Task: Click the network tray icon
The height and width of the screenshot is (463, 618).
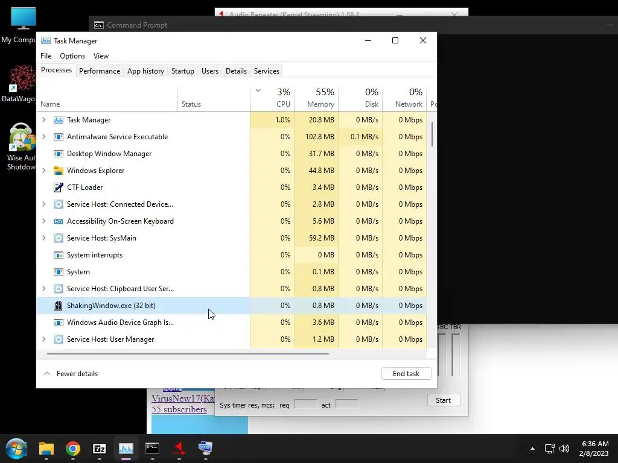Action: pos(549,449)
